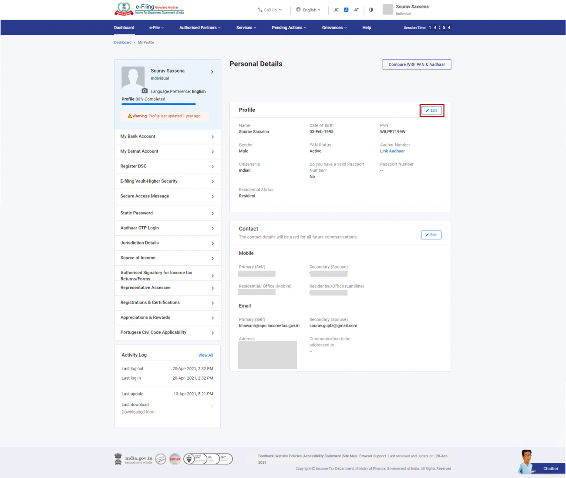Toggle the dark contrast theme
566x478 pixels.
(x=371, y=10)
